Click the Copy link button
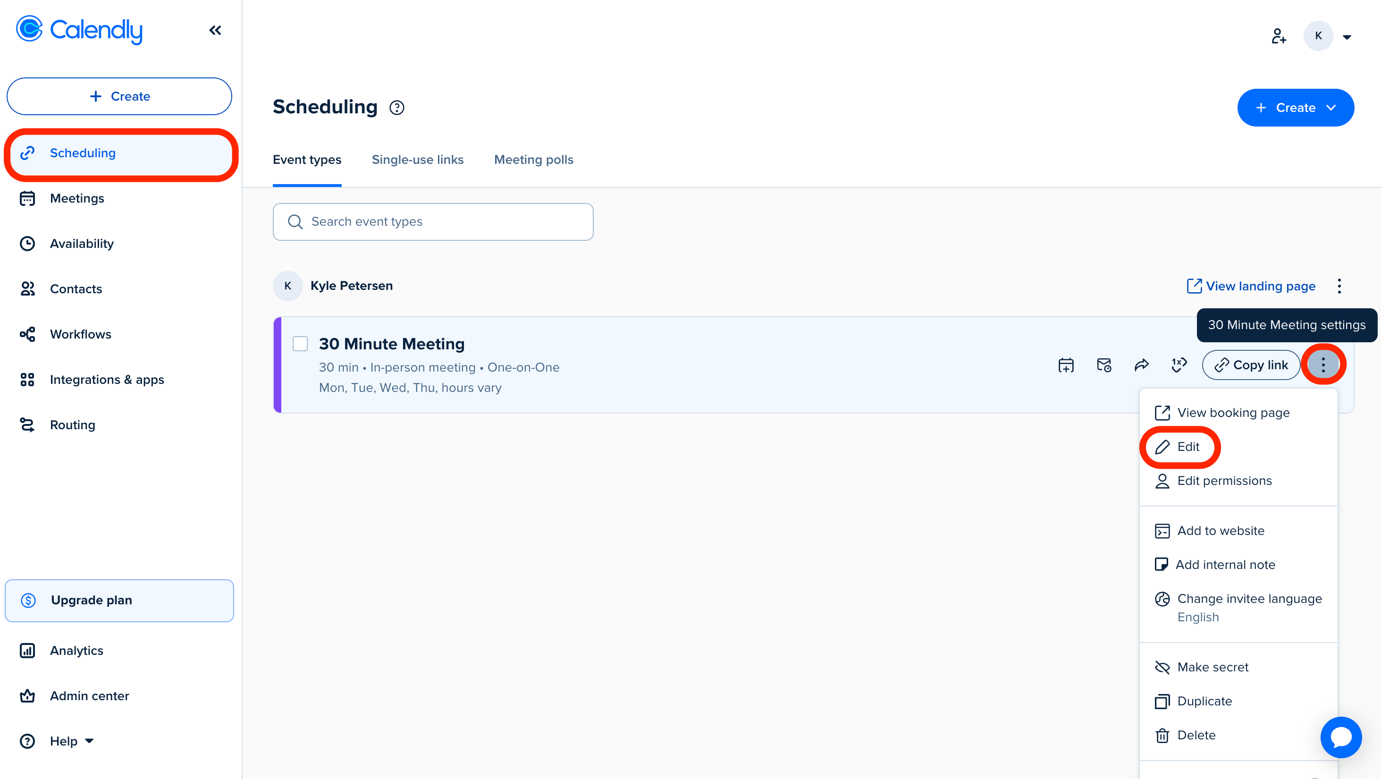1381x779 pixels. [x=1251, y=365]
